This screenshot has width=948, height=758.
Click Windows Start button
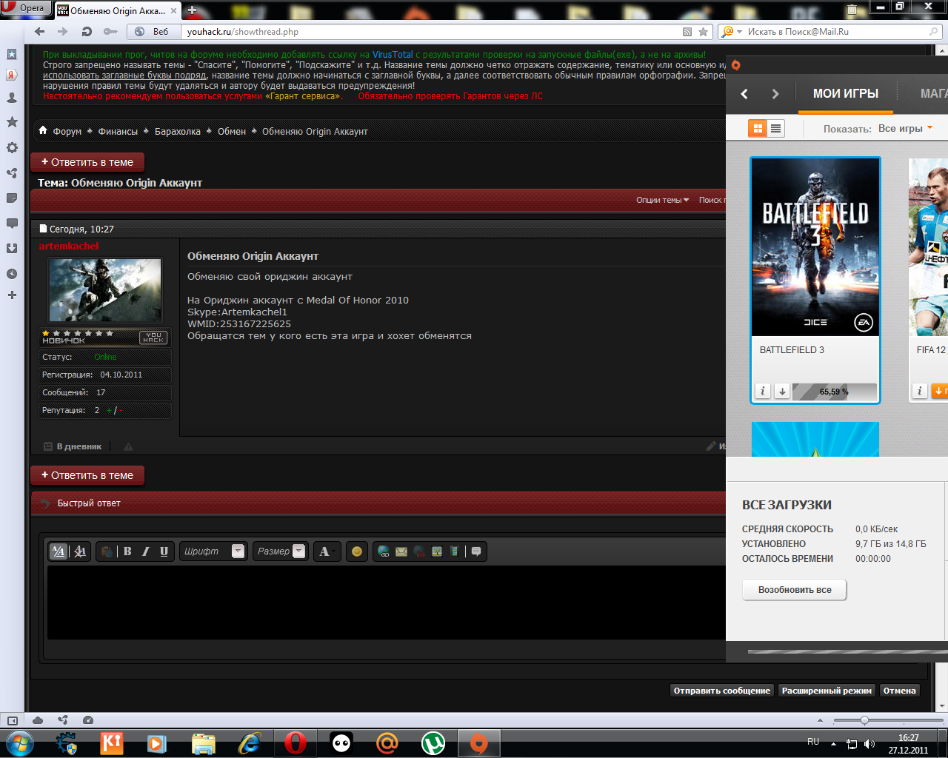click(x=19, y=742)
